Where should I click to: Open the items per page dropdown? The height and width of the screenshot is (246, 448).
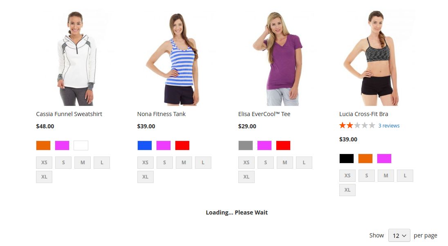pos(399,235)
